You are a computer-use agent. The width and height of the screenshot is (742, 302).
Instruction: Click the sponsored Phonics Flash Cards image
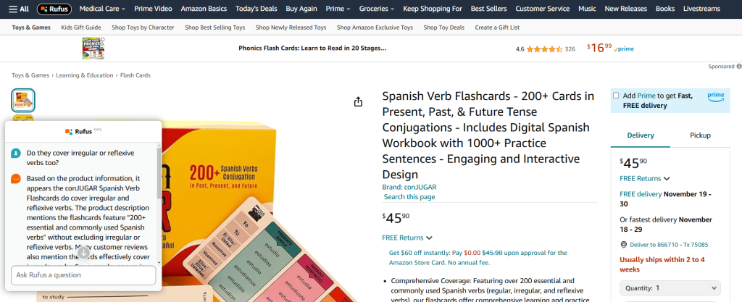pos(93,49)
